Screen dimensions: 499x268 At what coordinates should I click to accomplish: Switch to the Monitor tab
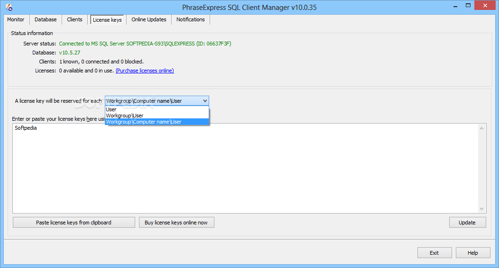[16, 19]
